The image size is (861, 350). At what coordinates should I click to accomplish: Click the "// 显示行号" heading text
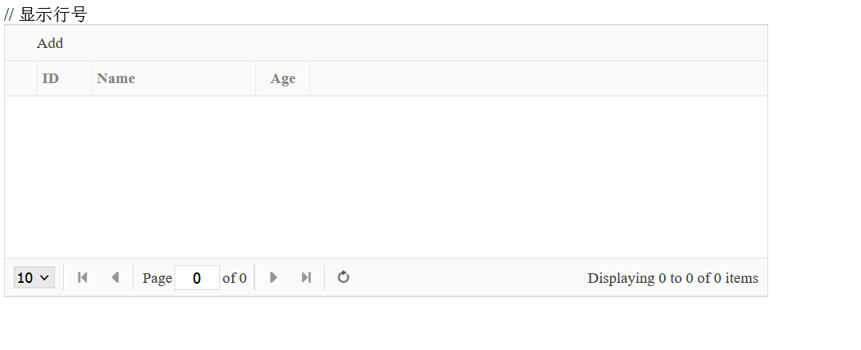(46, 14)
